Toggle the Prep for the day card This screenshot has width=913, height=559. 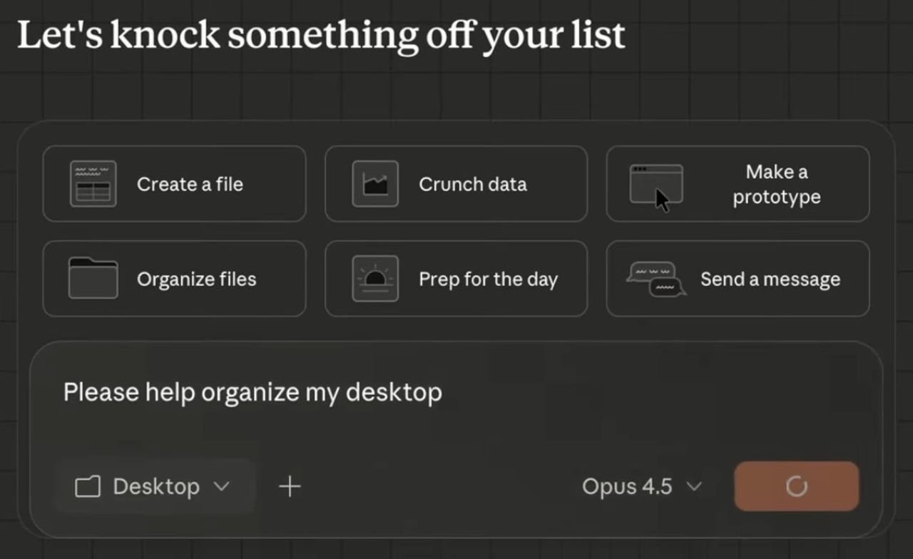[x=456, y=278]
